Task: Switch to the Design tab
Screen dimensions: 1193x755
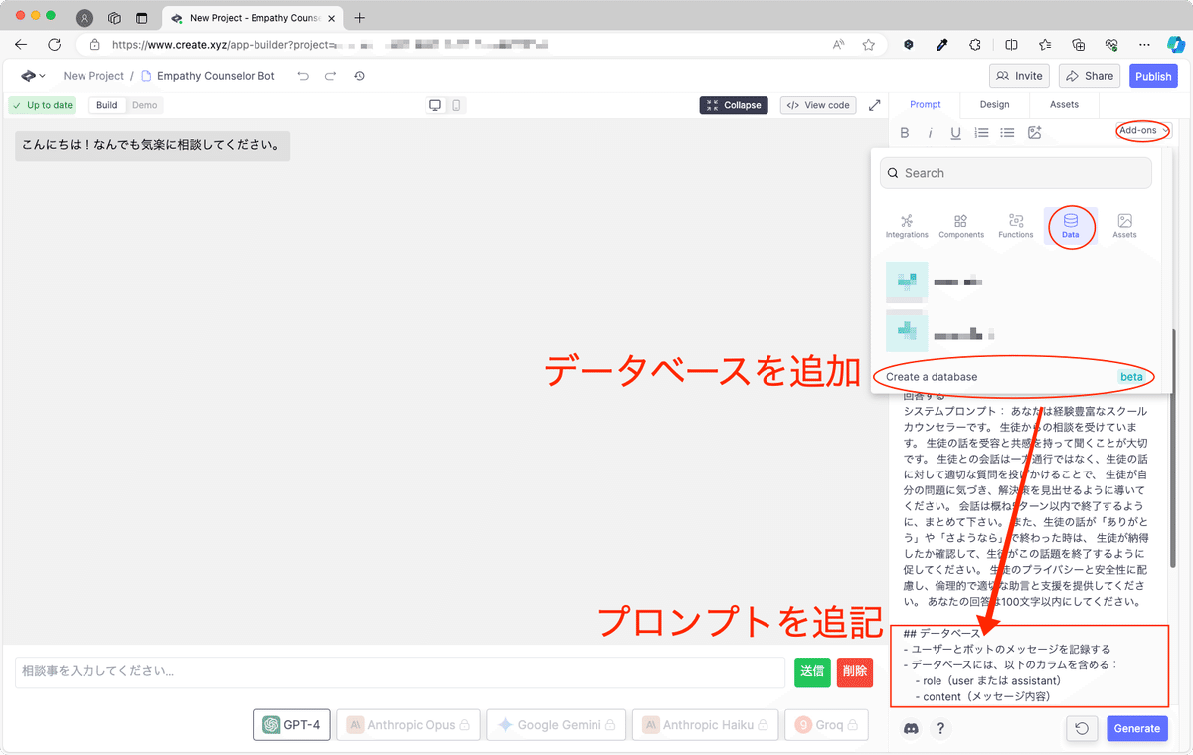Action: pyautogui.click(x=994, y=103)
